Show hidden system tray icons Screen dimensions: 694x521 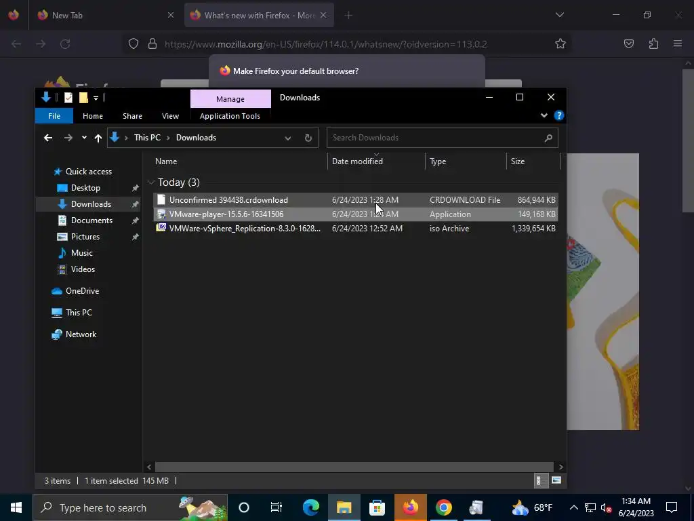pos(573,507)
